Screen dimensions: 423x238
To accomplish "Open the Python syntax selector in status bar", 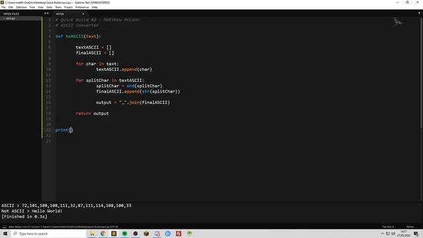I will coord(410,227).
